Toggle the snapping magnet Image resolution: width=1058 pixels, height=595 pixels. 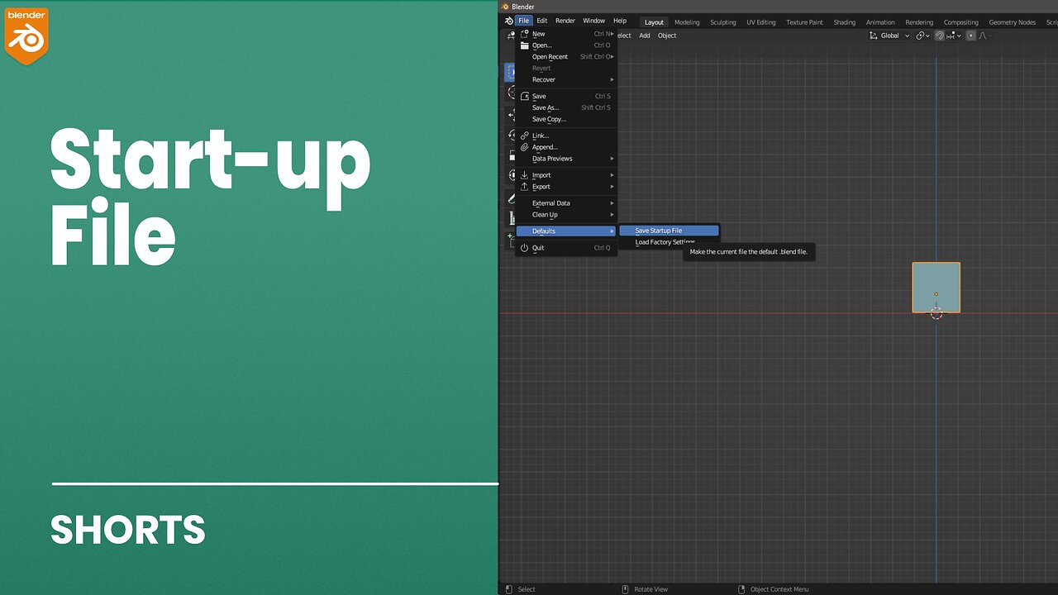pyautogui.click(x=940, y=36)
